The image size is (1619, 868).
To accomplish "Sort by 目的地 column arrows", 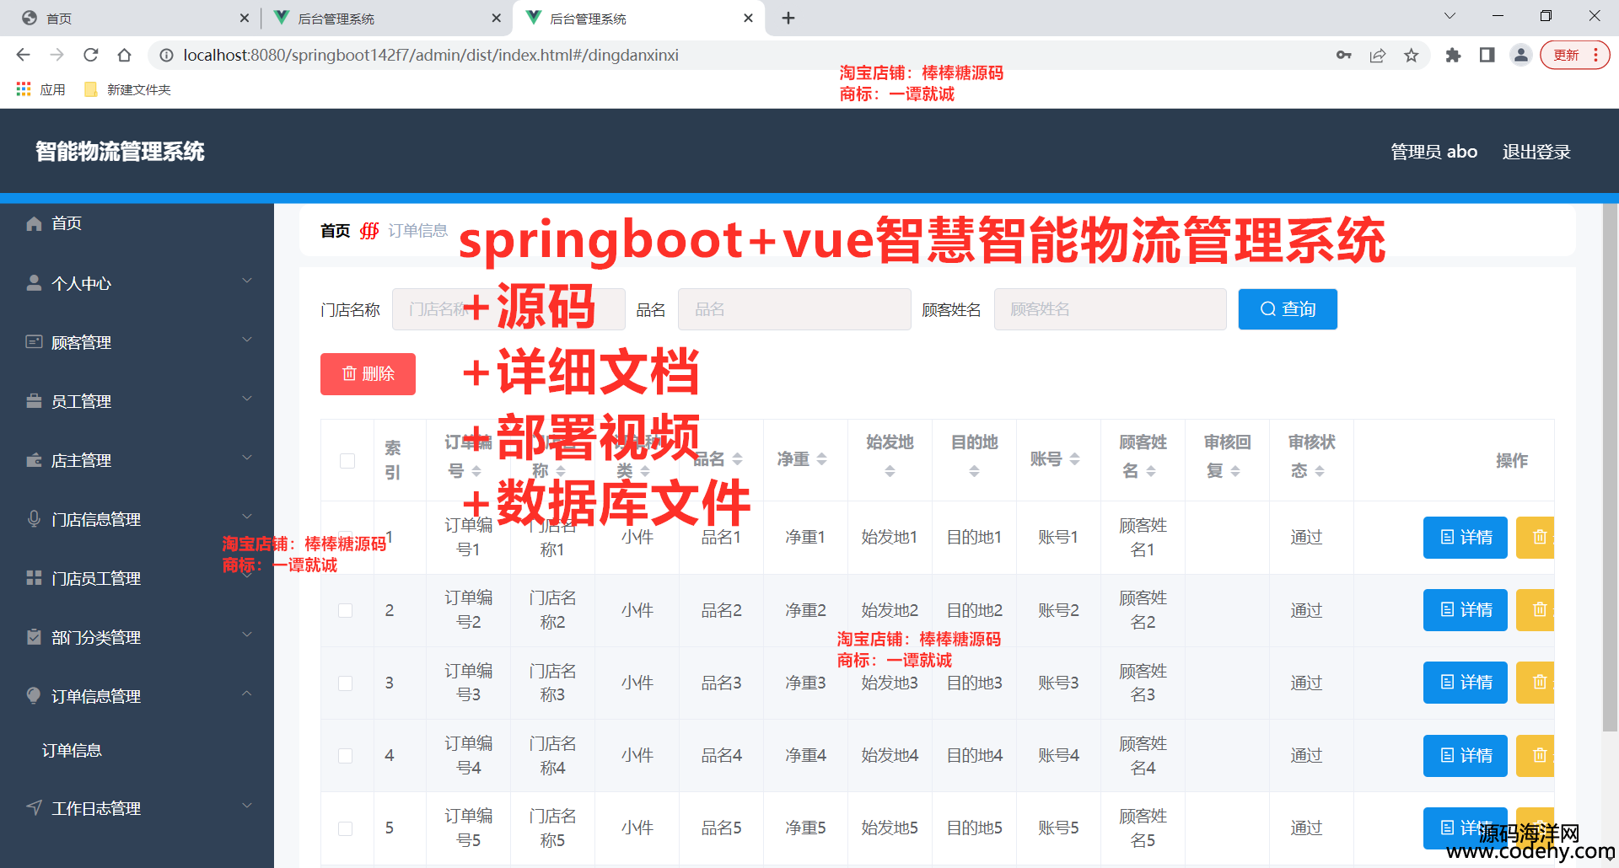I will point(974,472).
